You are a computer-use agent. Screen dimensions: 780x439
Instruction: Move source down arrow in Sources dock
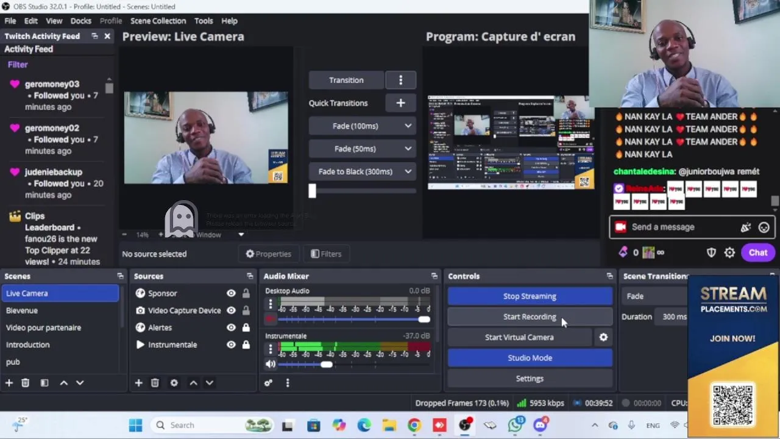[x=209, y=383]
